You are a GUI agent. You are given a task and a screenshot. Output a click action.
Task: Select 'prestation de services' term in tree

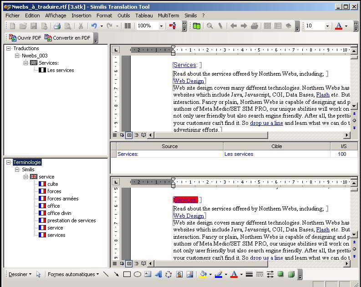[71, 220]
